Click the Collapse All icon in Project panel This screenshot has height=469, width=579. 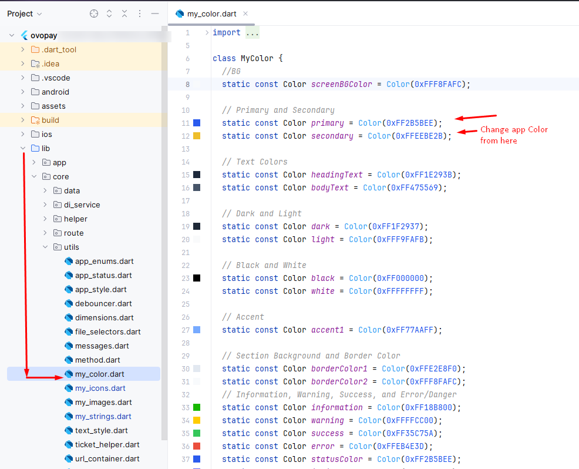click(124, 14)
